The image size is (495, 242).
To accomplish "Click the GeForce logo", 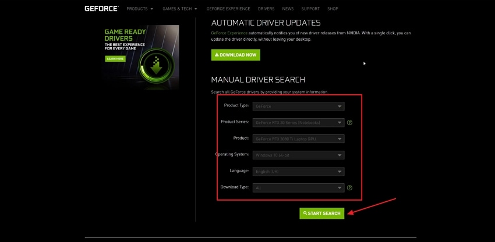I will [x=102, y=9].
